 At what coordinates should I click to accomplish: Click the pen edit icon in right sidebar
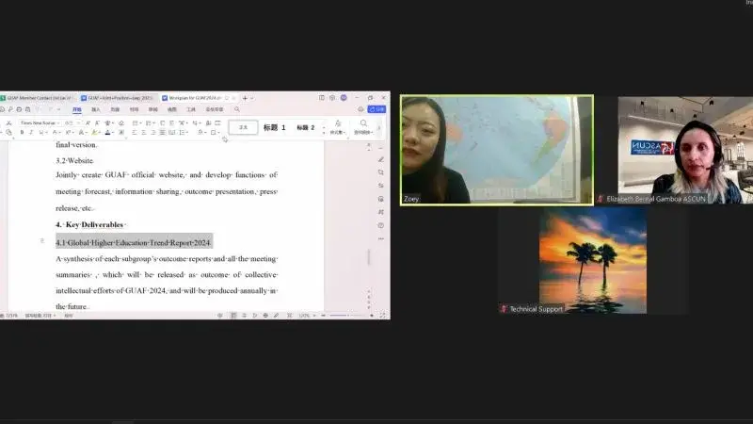[x=381, y=159]
